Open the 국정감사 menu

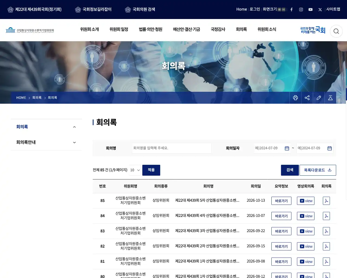click(218, 29)
